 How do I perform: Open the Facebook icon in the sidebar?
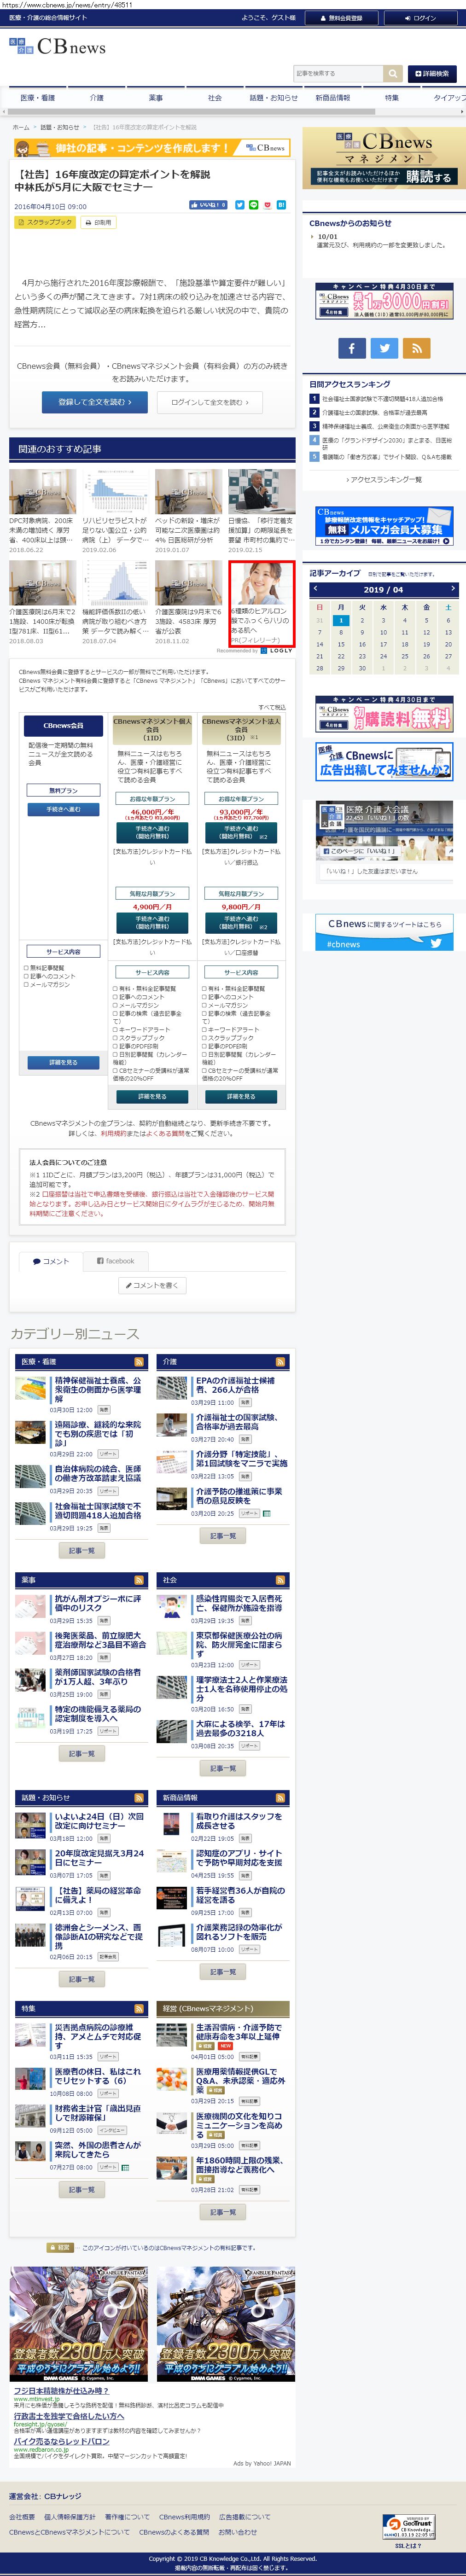(351, 348)
